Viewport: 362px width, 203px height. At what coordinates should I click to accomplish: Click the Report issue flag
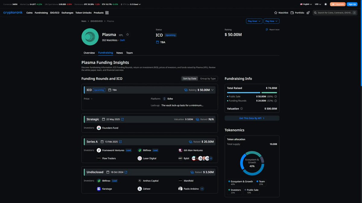(267, 29)
